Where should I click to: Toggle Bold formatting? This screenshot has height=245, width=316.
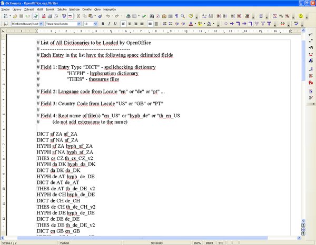103,24
